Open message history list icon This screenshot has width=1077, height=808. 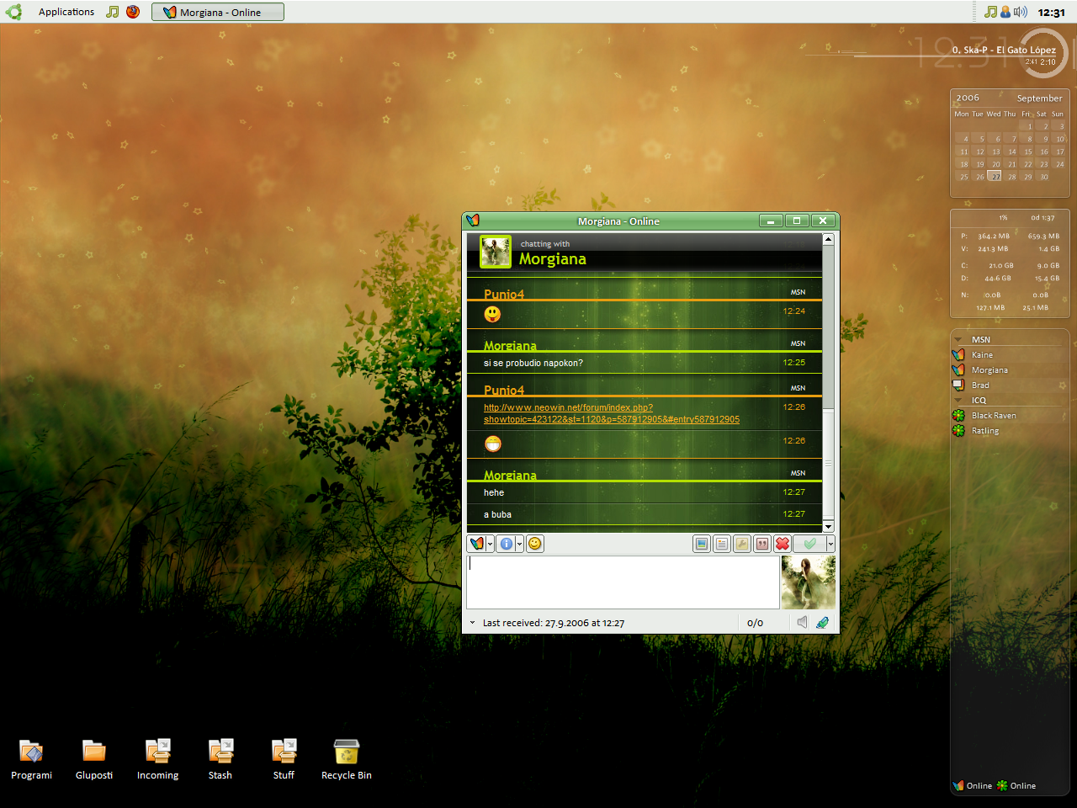coord(722,544)
